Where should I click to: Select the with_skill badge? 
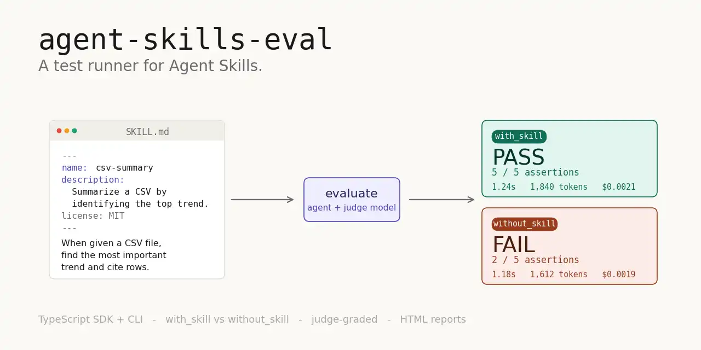tap(519, 136)
